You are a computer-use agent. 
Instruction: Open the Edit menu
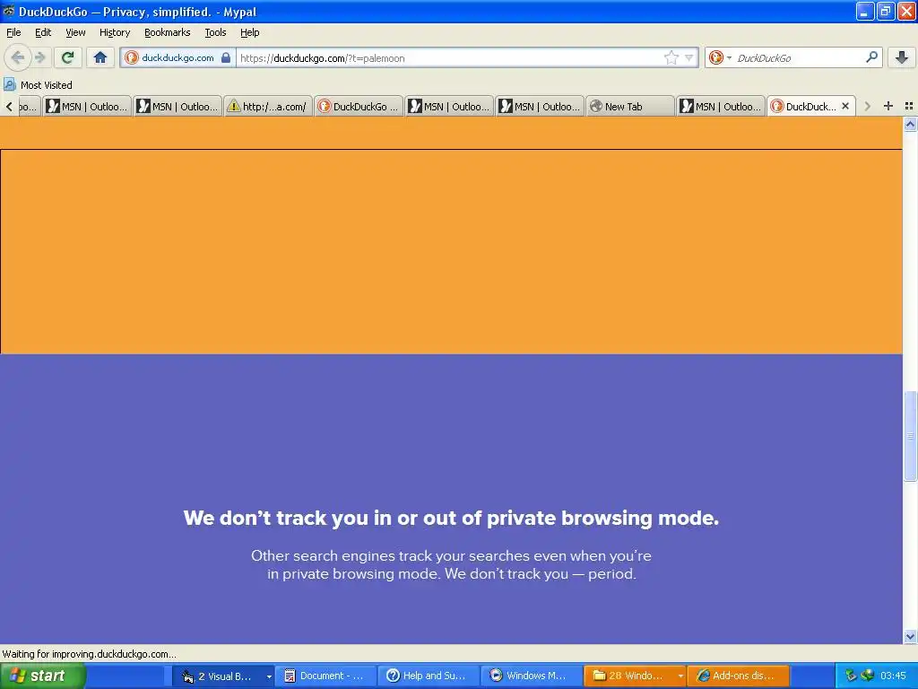pyautogui.click(x=43, y=32)
